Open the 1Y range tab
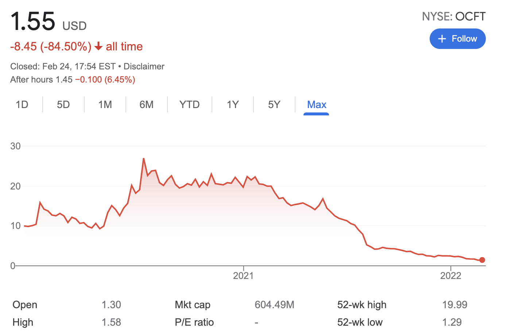The width and height of the screenshot is (507, 333). click(232, 105)
